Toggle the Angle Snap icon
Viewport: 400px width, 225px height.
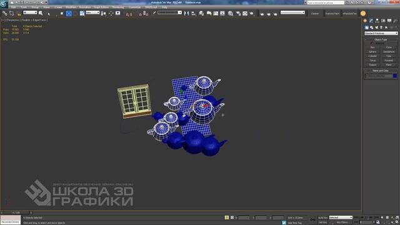click(x=131, y=14)
